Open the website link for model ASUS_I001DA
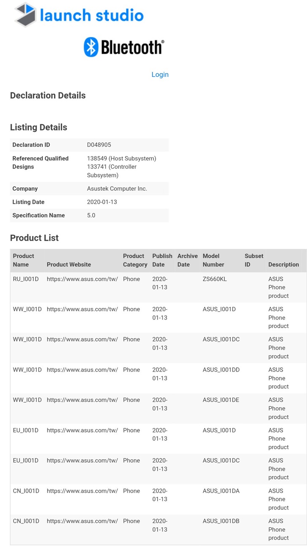This screenshot has height=548, width=307. pos(82,491)
